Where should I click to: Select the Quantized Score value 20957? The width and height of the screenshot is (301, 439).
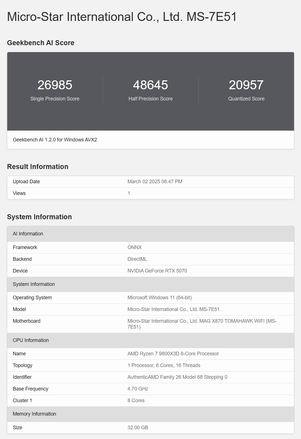(x=246, y=85)
